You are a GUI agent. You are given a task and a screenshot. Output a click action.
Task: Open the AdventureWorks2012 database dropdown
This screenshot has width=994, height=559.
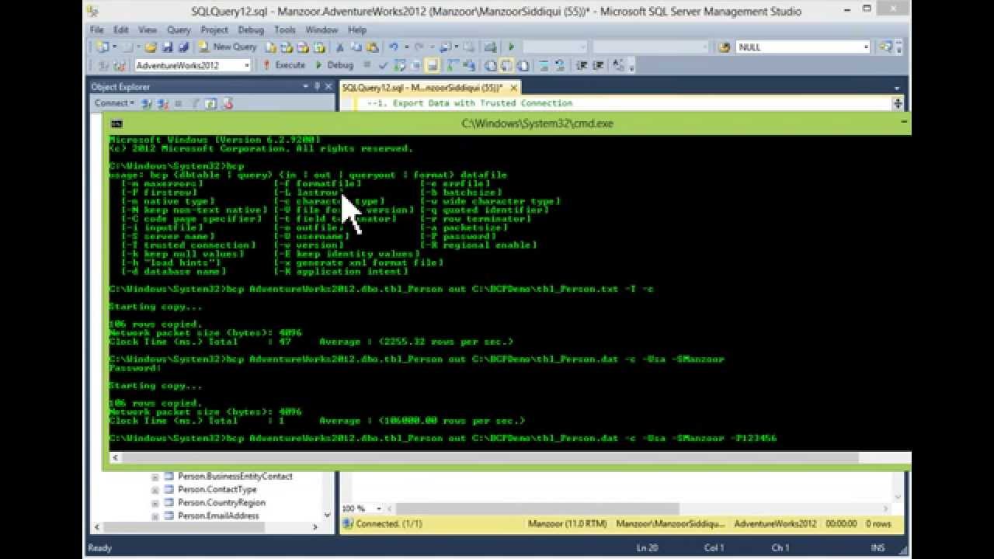click(193, 65)
